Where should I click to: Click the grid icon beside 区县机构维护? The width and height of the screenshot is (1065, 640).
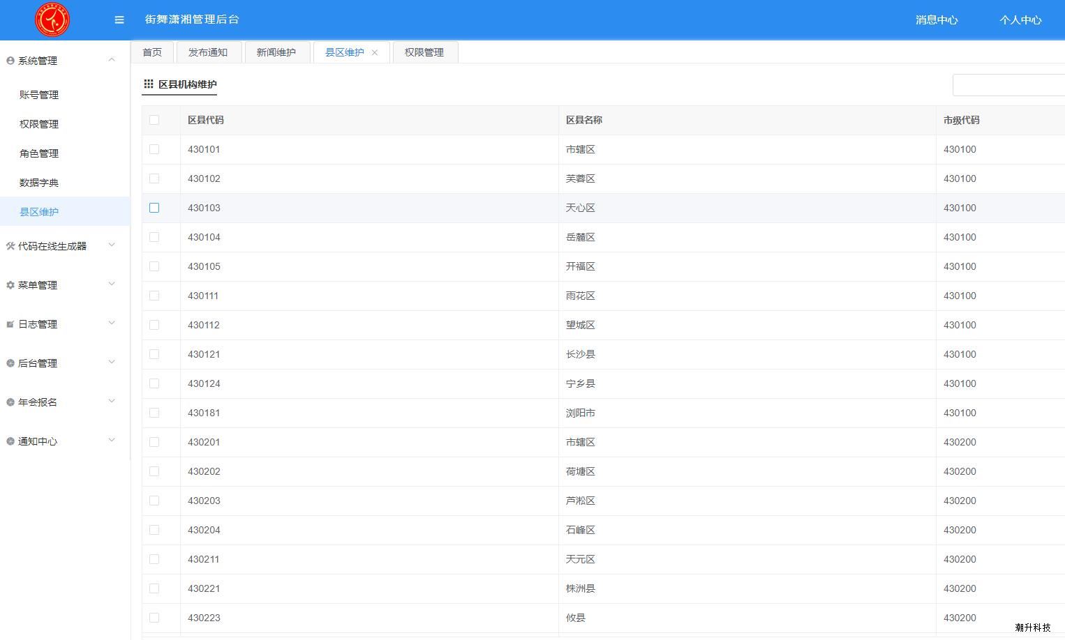[x=149, y=84]
